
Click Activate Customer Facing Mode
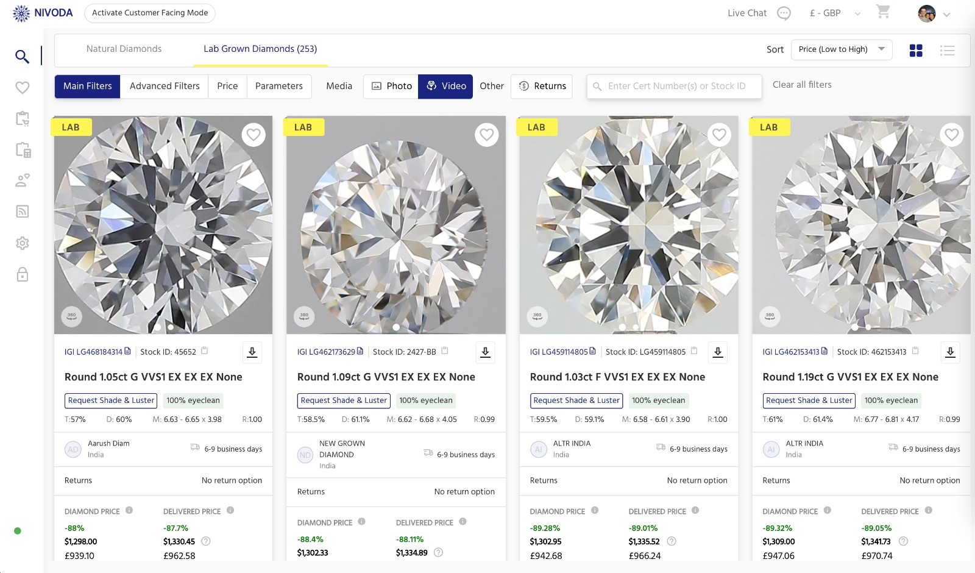150,12
